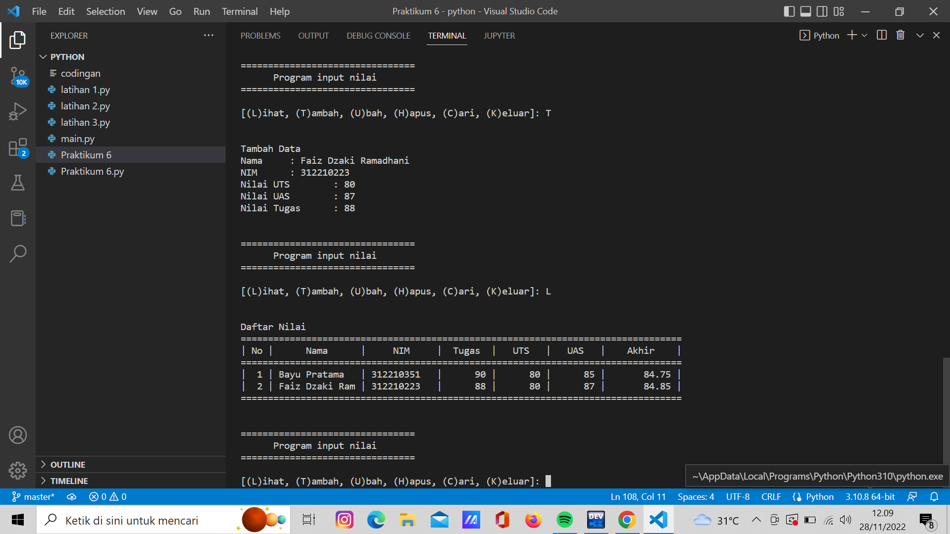Open the Extensions view

pos(18,147)
